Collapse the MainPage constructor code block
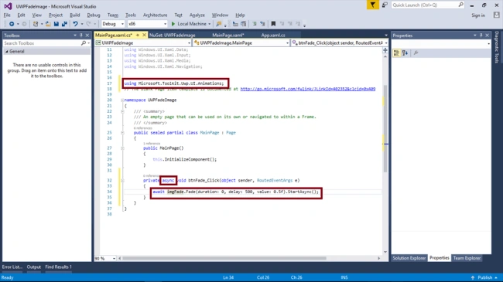This screenshot has height=282, width=503. 122,148
